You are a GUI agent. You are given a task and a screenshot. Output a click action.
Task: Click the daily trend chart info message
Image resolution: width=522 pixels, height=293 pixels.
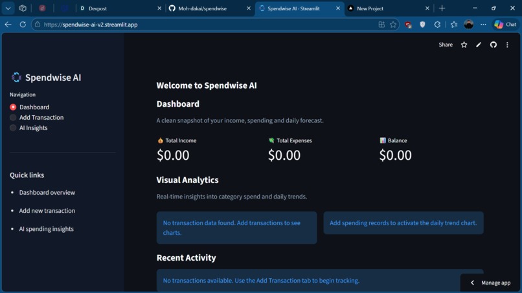pos(403,223)
